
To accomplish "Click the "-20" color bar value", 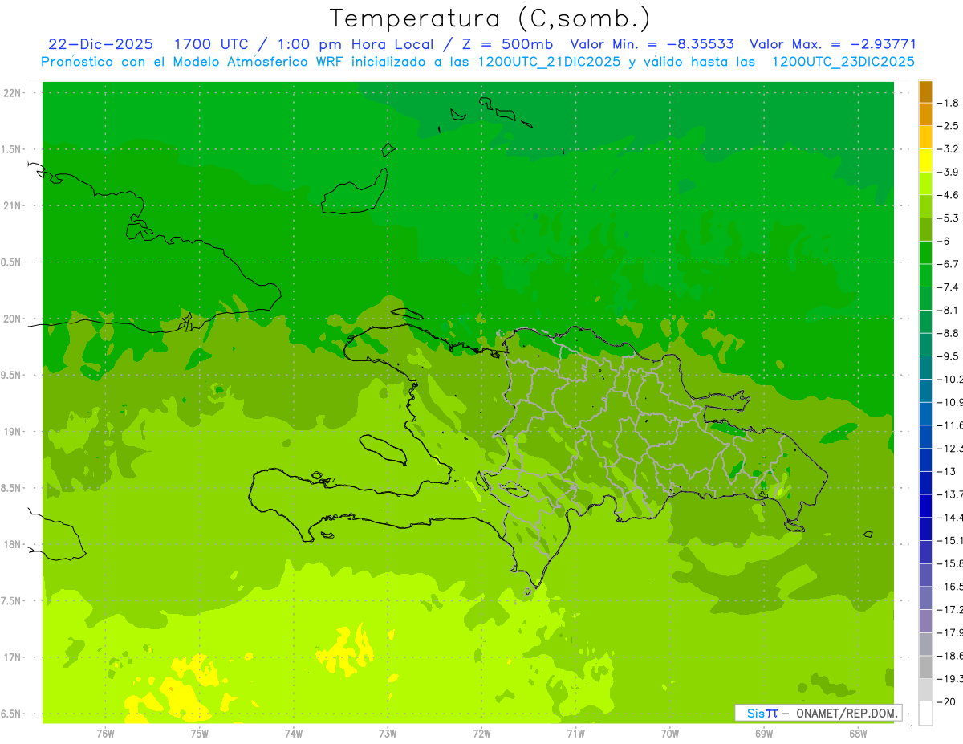I will (945, 701).
